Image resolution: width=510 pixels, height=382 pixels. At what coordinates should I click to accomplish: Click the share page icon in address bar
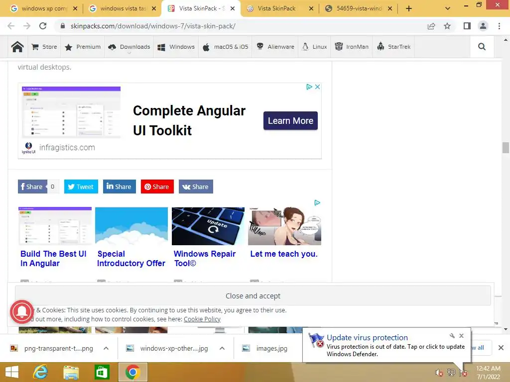point(431,26)
